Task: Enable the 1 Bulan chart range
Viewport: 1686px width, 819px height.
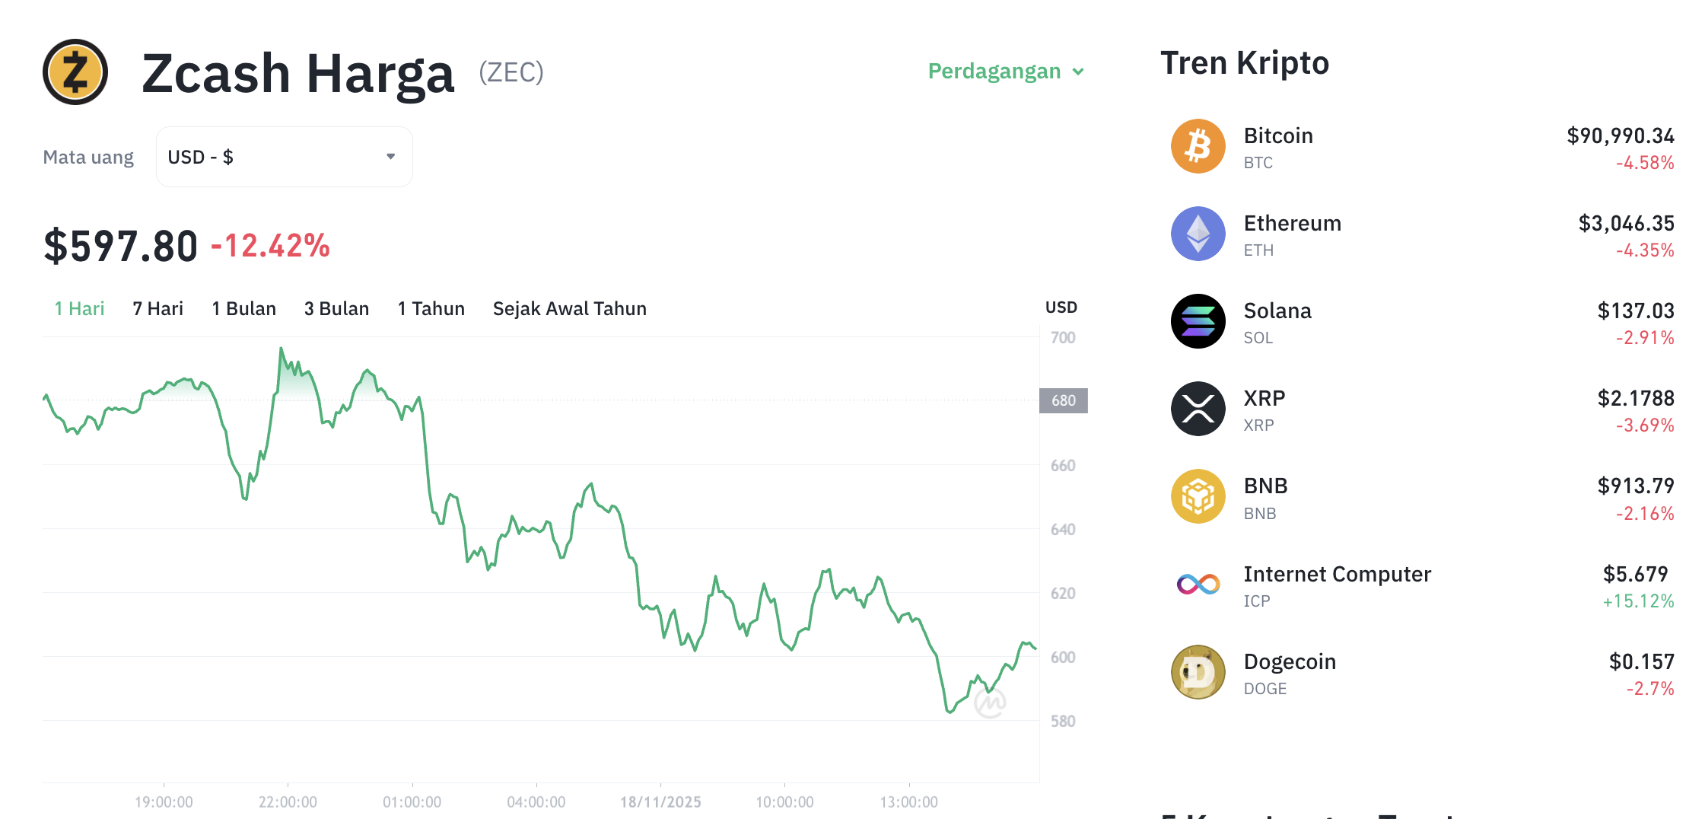Action: point(243,308)
